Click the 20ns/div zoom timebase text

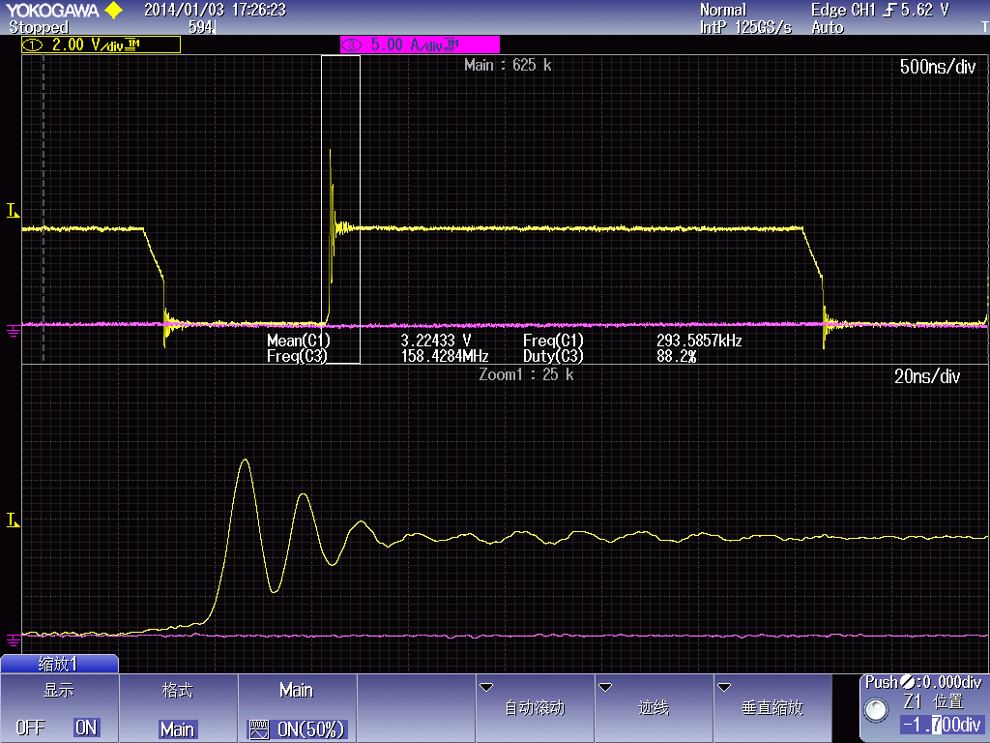coord(927,376)
